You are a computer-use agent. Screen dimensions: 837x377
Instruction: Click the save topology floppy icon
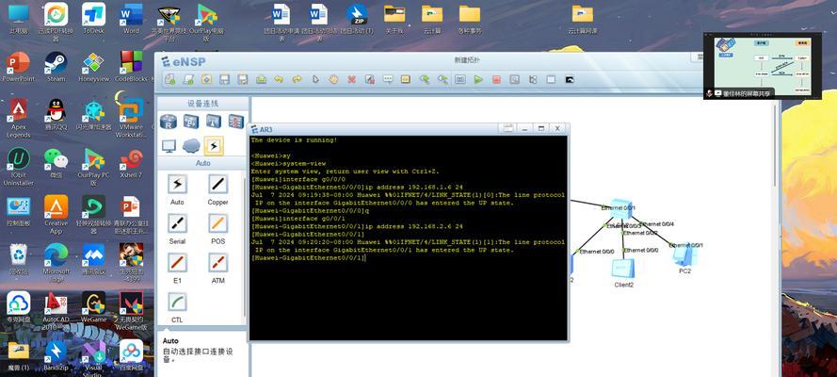pyautogui.click(x=225, y=79)
